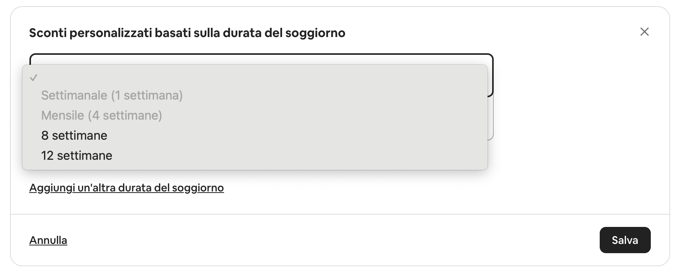
Task: Choose "12 settimane" from the list
Action: point(77,156)
